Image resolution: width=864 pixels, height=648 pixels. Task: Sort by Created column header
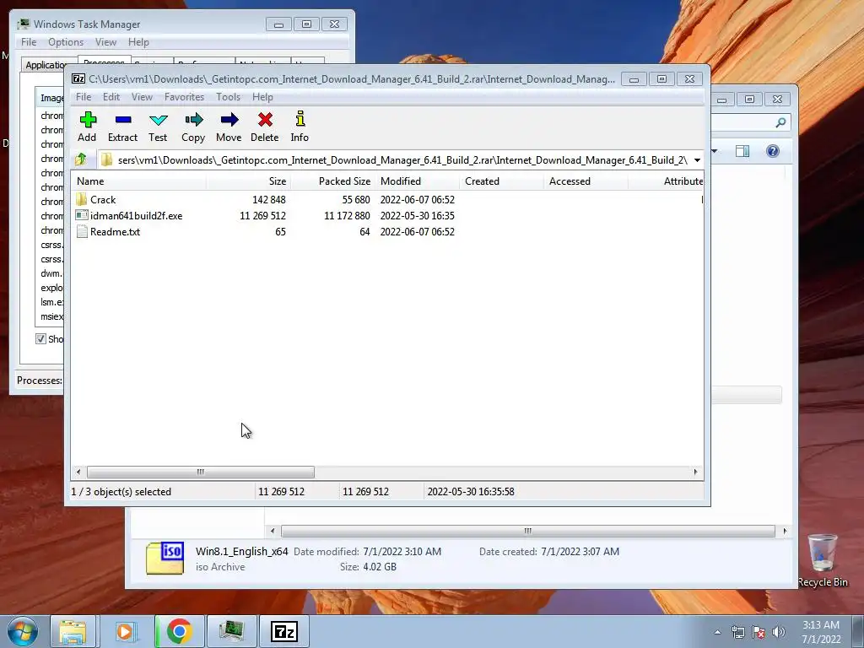click(501, 181)
